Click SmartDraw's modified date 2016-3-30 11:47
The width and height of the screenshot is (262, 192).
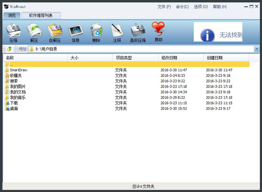click(174, 70)
